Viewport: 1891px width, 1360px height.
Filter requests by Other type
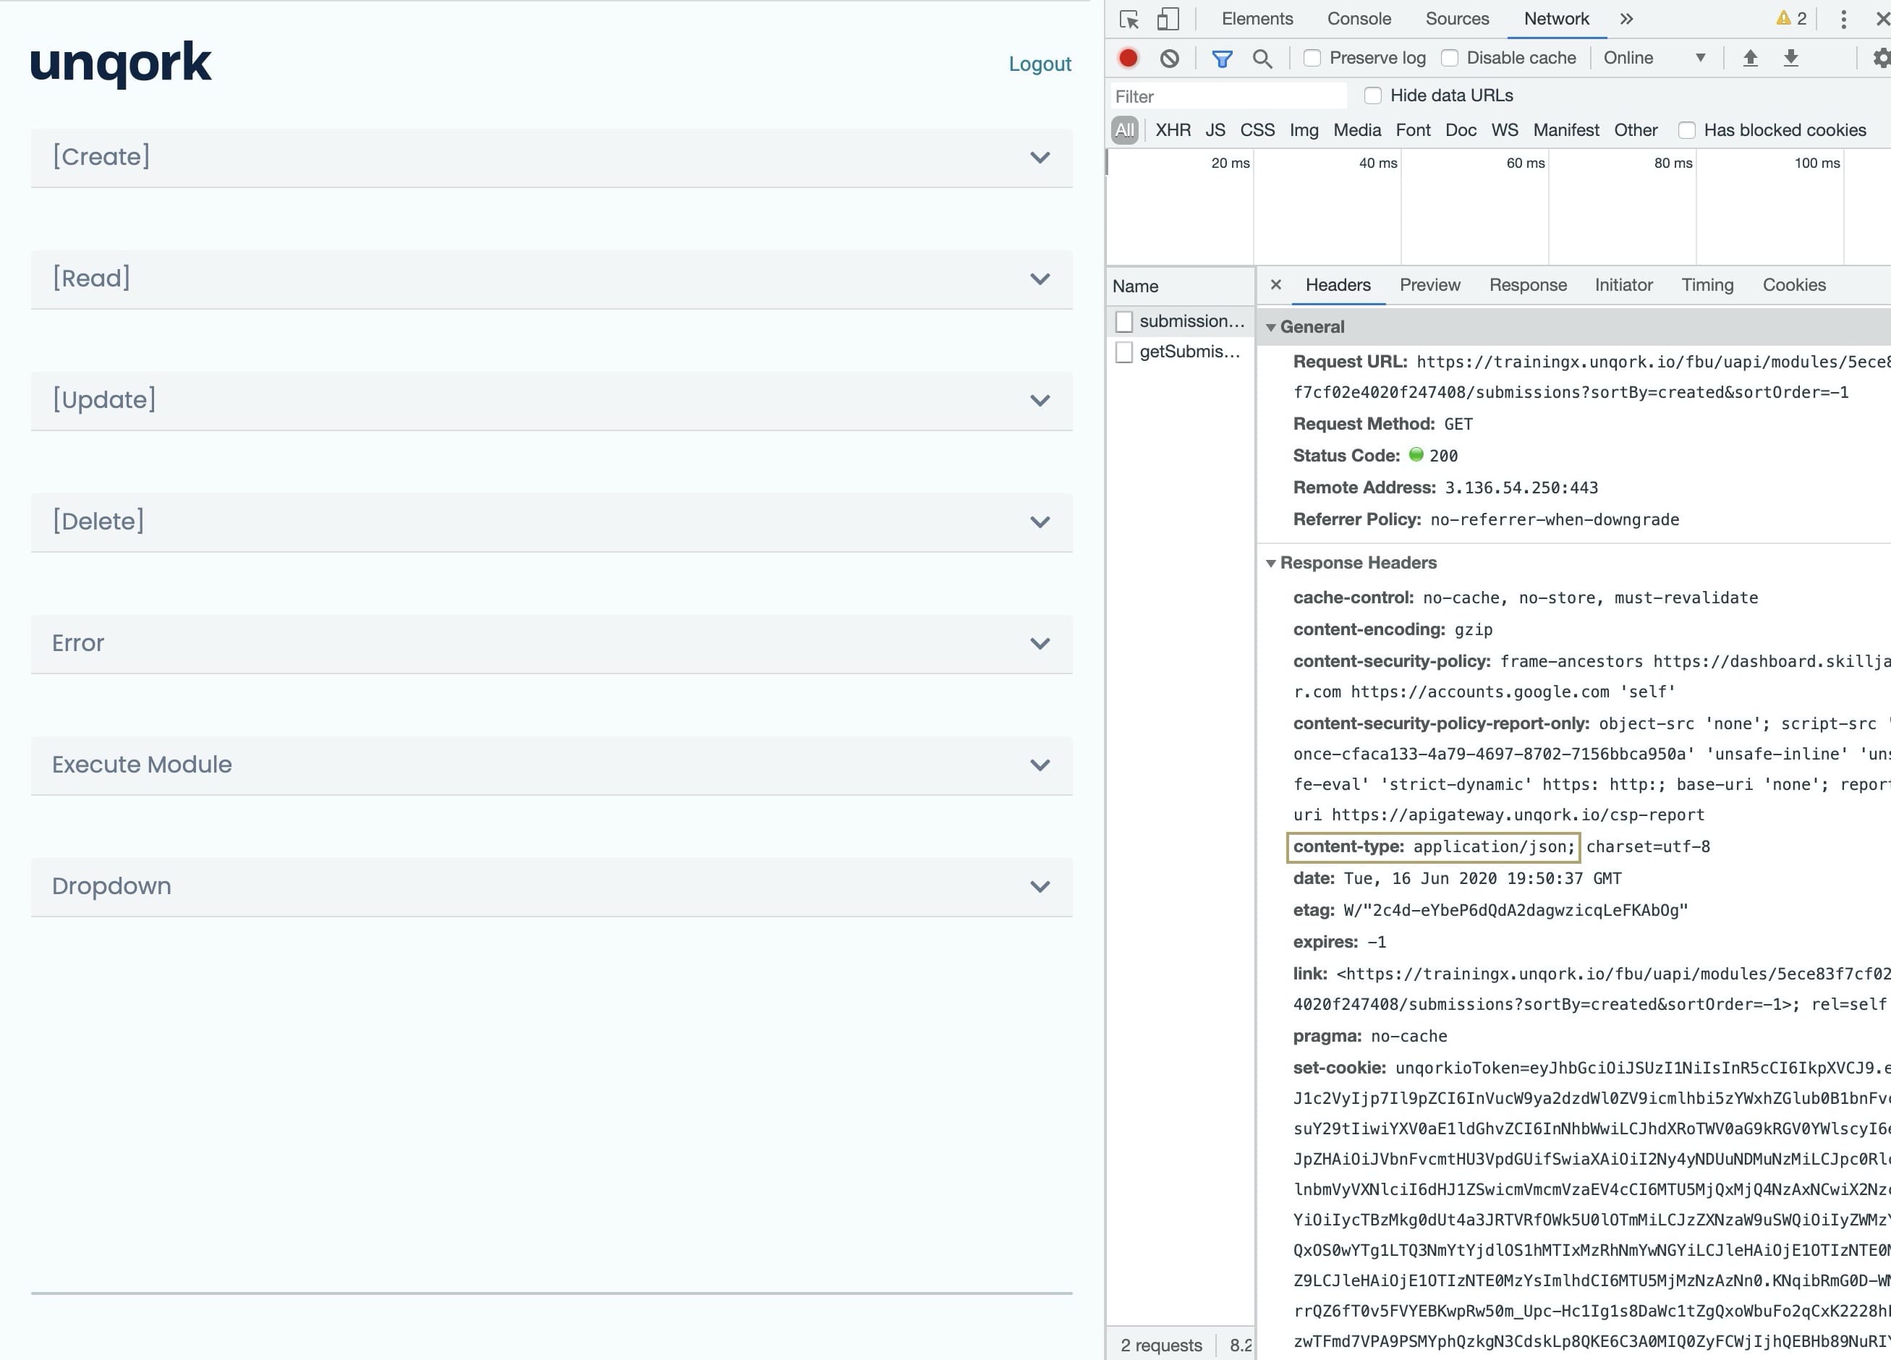tap(1635, 131)
